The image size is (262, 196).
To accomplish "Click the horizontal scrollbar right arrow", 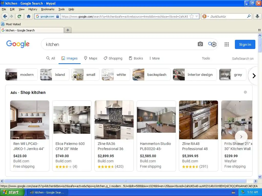I will (255, 181).
